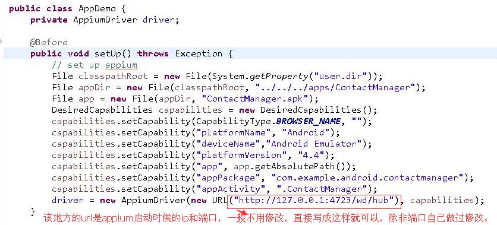Click the "appPackage" string

tap(231, 178)
